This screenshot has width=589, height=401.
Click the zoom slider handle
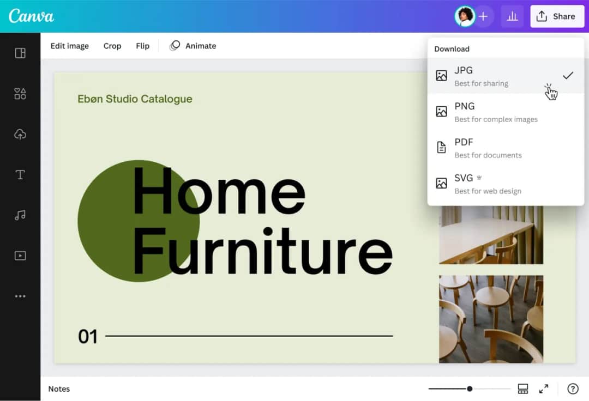pos(470,388)
